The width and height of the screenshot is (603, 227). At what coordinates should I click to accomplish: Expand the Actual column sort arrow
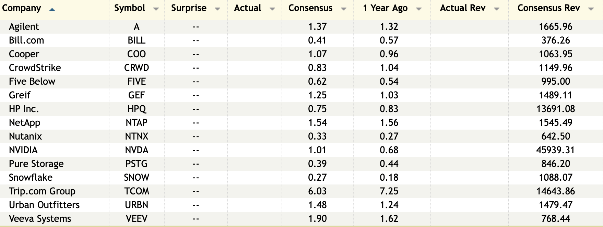coord(272,9)
